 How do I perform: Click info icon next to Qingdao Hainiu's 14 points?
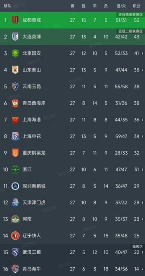click(142, 269)
